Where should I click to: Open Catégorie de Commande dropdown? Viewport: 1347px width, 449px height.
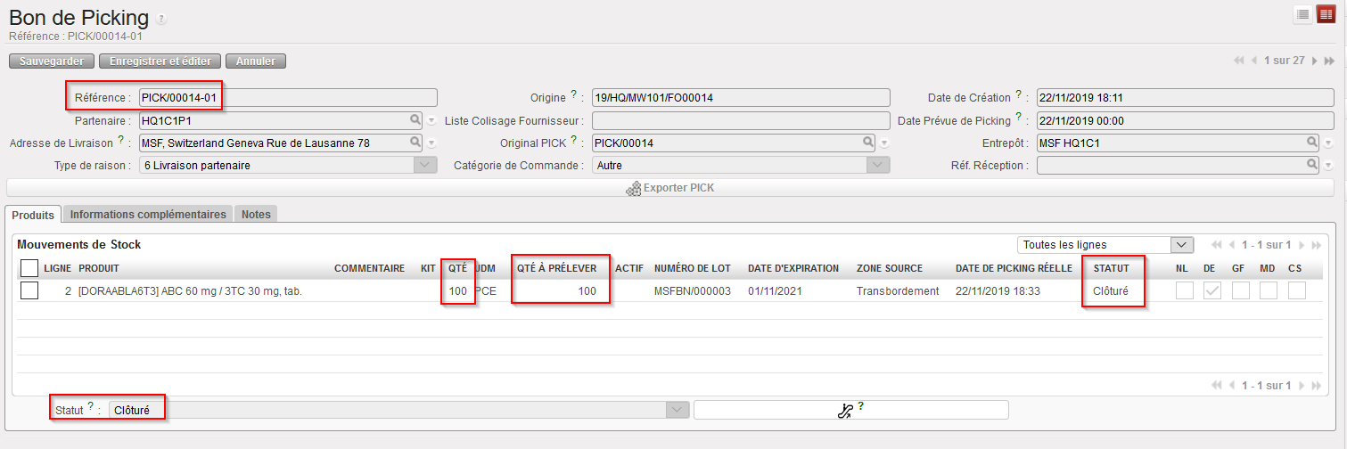pos(878,165)
